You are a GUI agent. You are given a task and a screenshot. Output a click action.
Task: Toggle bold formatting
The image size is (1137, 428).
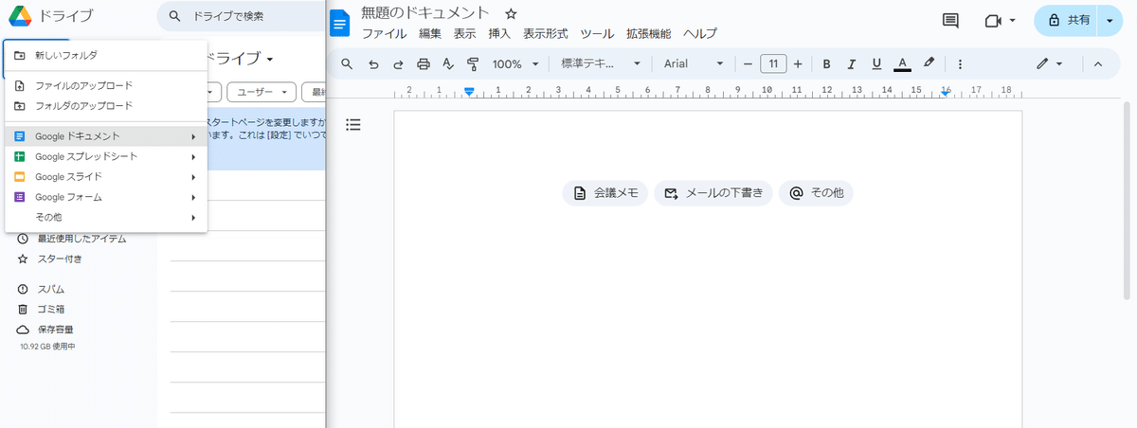click(x=826, y=63)
